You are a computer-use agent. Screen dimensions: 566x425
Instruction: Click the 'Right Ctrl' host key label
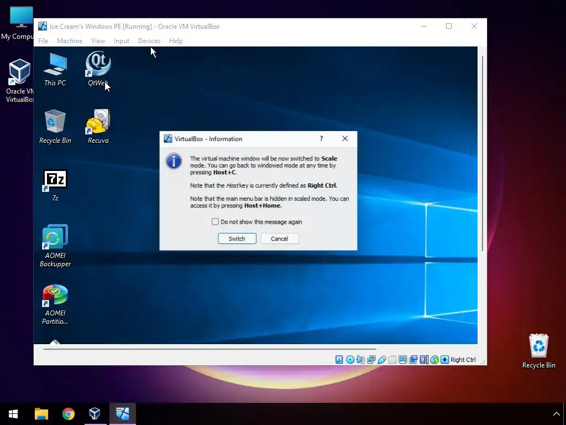[x=463, y=360]
